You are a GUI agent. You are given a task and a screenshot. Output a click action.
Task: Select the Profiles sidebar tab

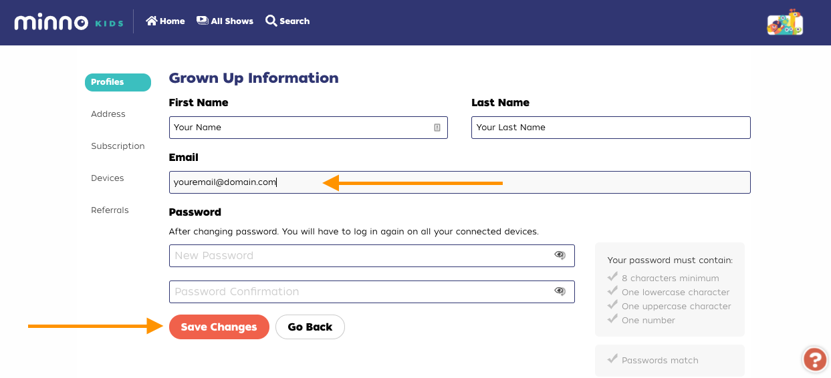click(x=117, y=82)
